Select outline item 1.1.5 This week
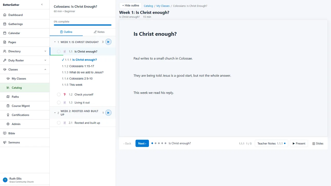Screen dimensions: 331x186 point(72,85)
